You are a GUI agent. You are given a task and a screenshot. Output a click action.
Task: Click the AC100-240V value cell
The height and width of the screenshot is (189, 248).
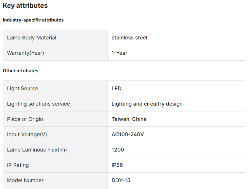[128, 135]
